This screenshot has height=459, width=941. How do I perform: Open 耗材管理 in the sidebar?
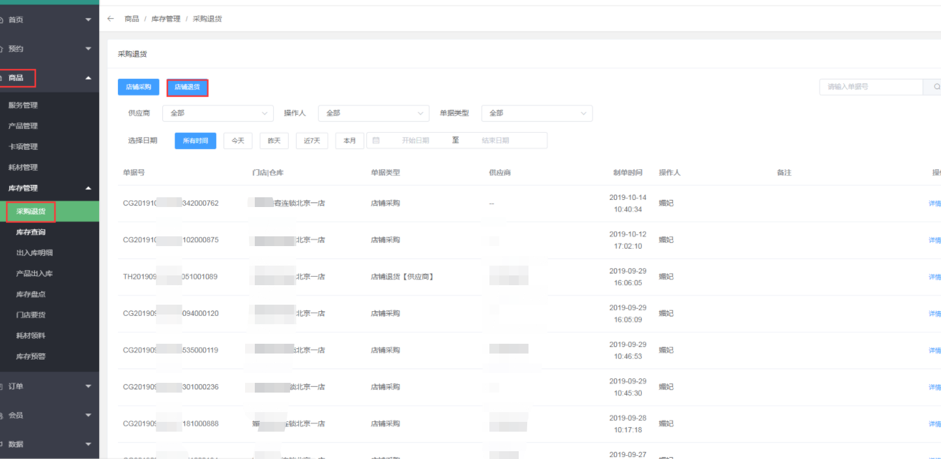23,168
